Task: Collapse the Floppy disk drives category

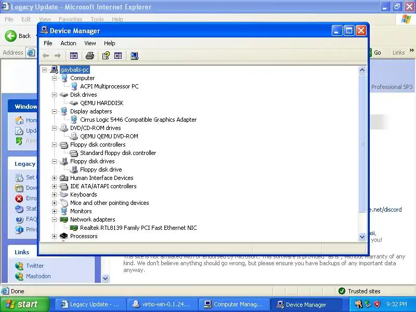Action: point(55,161)
